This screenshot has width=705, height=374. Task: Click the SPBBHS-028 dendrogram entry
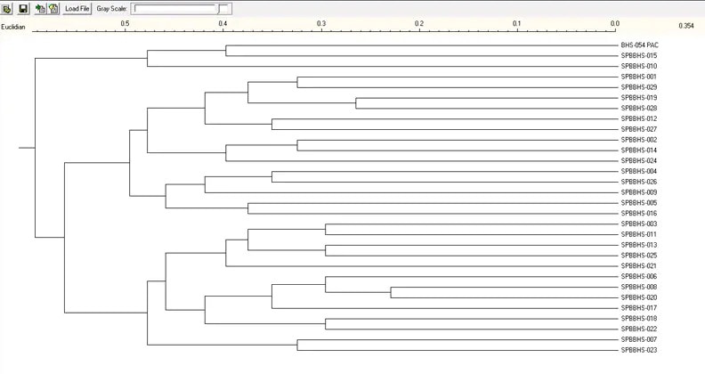638,109
